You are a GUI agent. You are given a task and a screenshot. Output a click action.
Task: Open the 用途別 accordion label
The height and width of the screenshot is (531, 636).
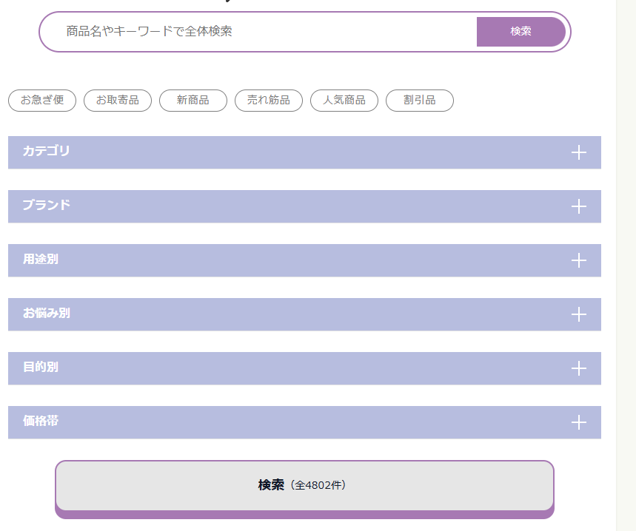tap(41, 260)
